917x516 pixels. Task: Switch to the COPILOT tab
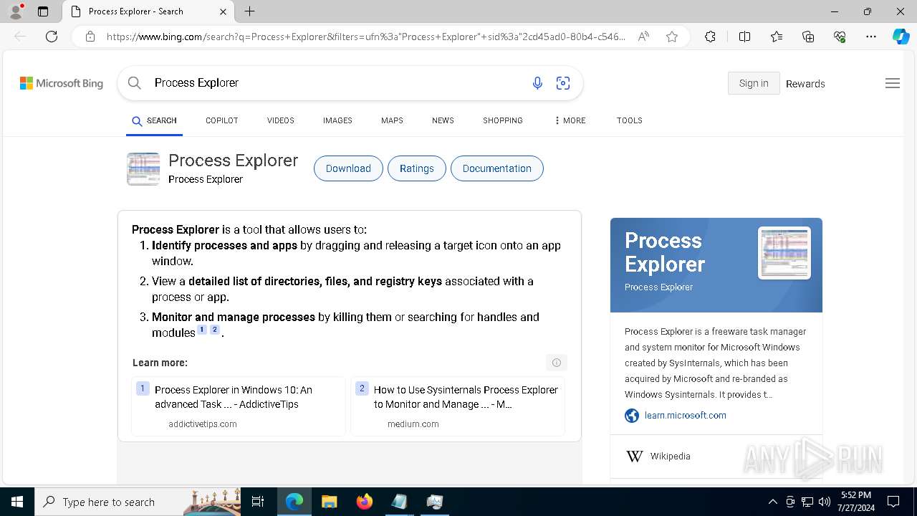coord(221,120)
